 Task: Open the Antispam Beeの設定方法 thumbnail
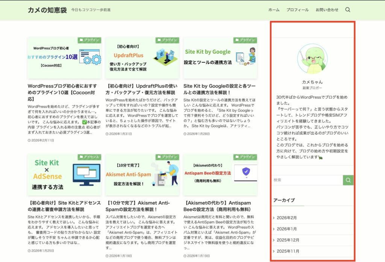click(220, 175)
